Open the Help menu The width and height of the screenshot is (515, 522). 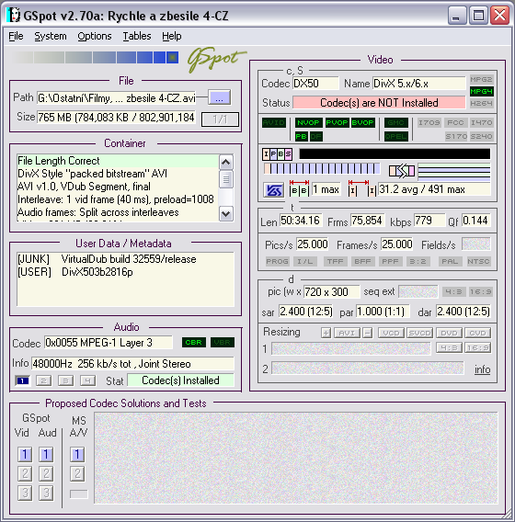[x=172, y=36]
